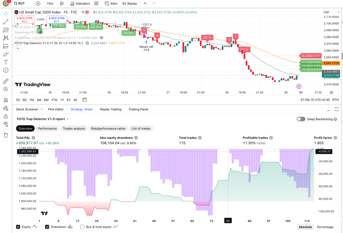Viewport: 343px width, 233px height.
Task: Open indicator templates grid icon
Action: (x=97, y=3)
